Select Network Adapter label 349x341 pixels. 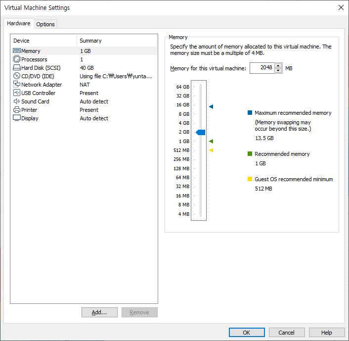point(42,85)
